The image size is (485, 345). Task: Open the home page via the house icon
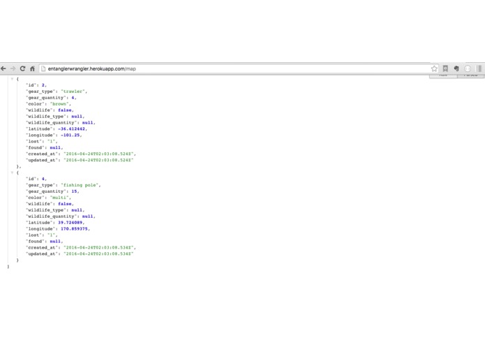[32, 68]
